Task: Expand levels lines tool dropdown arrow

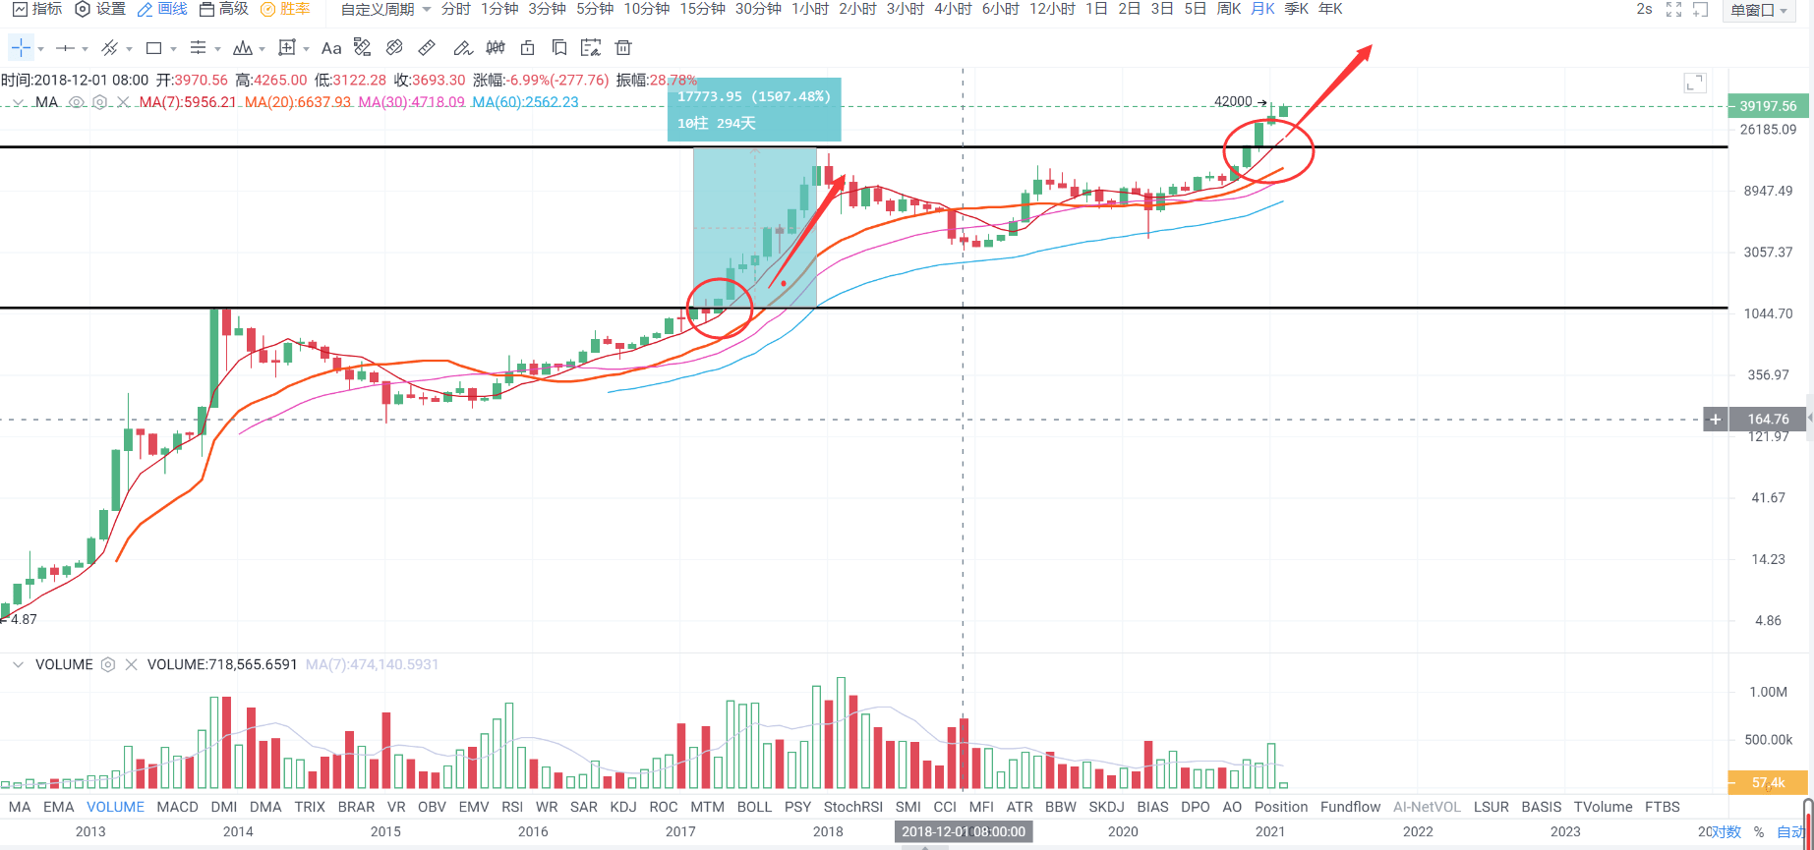Action: pyautogui.click(x=217, y=49)
